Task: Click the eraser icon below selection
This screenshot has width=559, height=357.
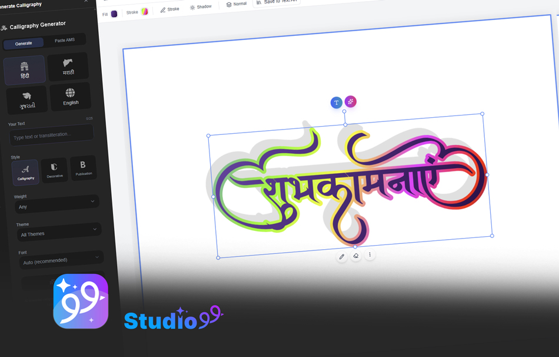Action: [356, 256]
